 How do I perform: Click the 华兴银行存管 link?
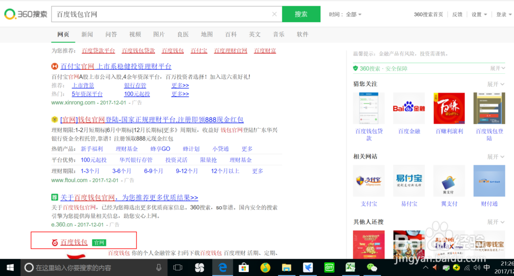point(136,160)
